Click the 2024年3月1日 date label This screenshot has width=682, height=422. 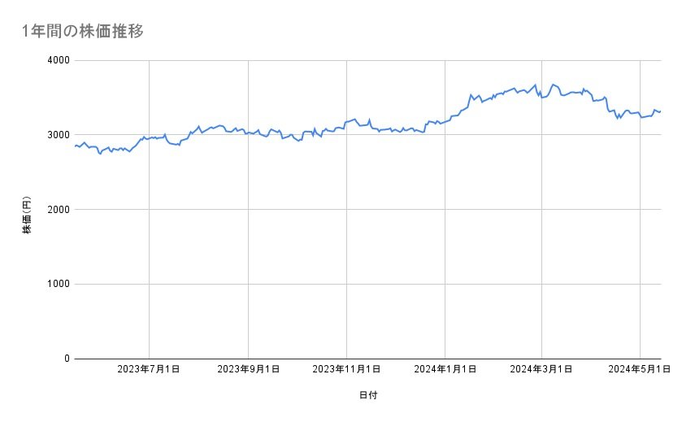(542, 370)
